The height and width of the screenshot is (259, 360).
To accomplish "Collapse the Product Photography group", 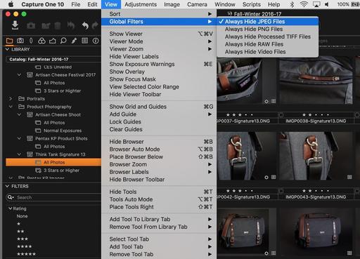I will (11, 107).
